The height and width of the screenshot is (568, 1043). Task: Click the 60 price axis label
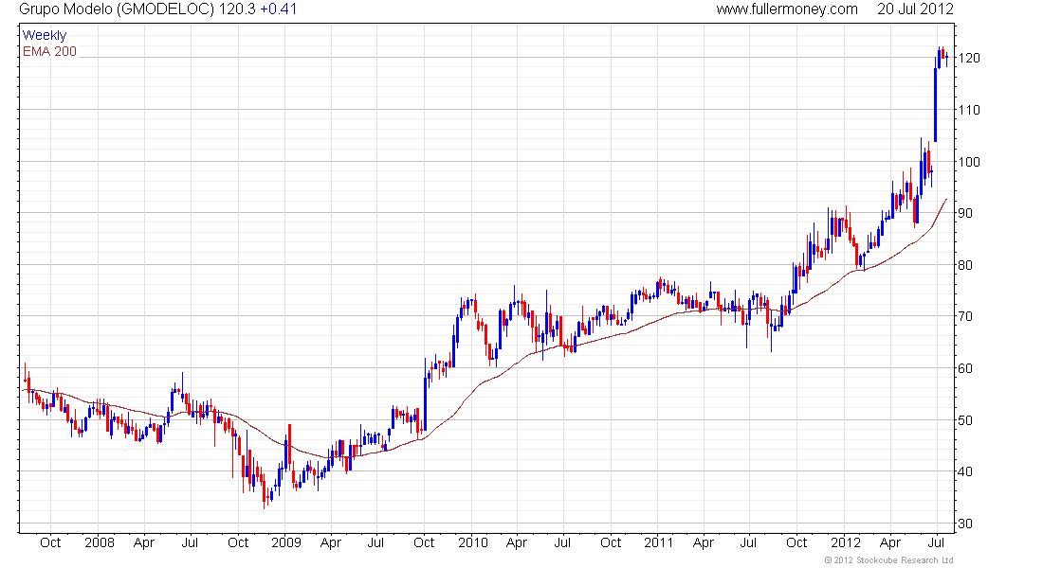click(968, 368)
